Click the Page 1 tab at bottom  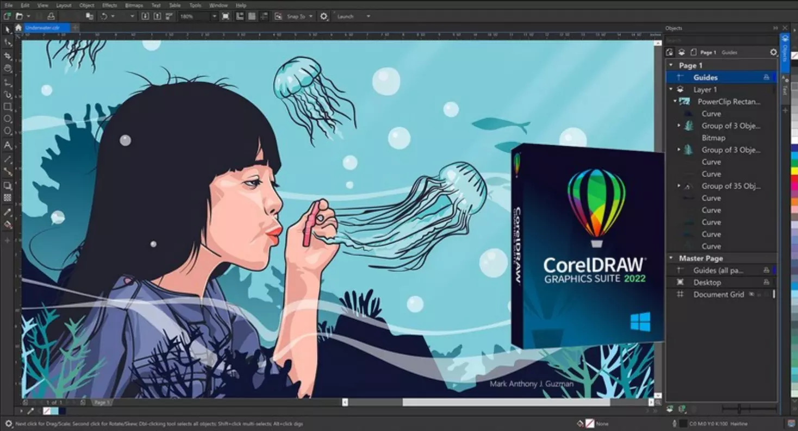[102, 402]
